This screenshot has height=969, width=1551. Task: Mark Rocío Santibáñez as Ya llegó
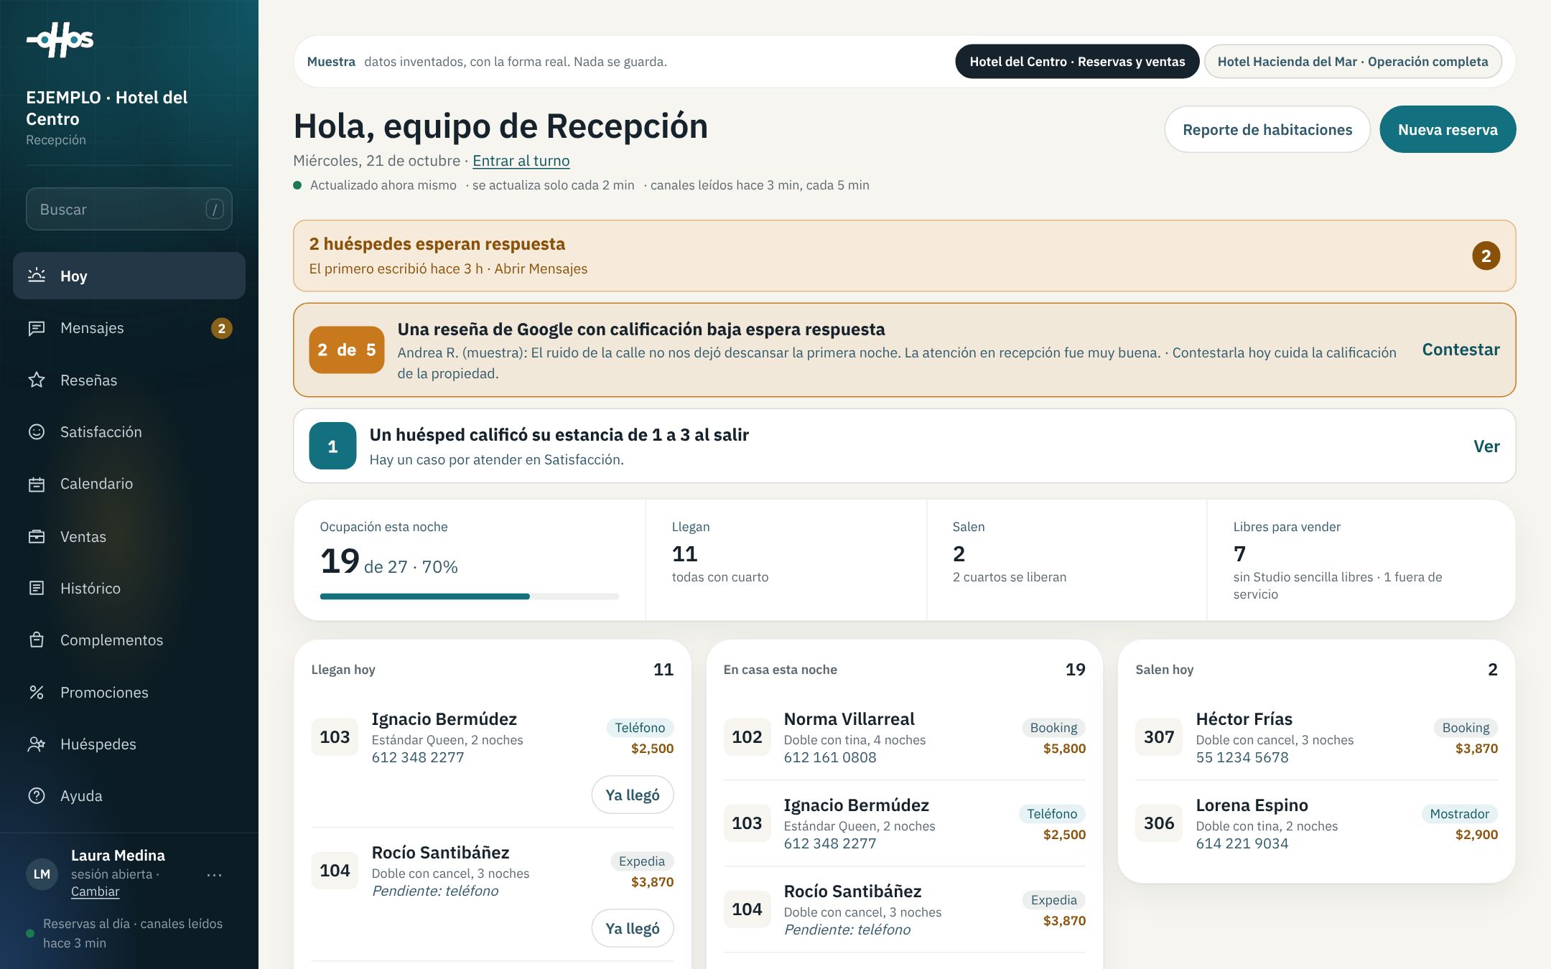(633, 928)
